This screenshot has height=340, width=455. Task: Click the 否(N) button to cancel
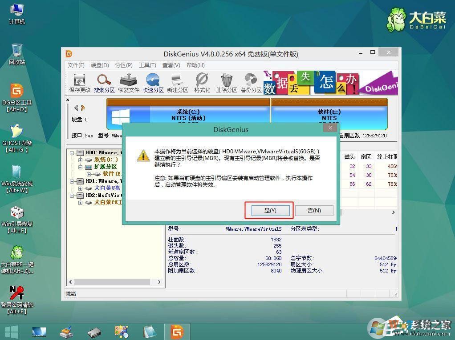[x=314, y=210]
